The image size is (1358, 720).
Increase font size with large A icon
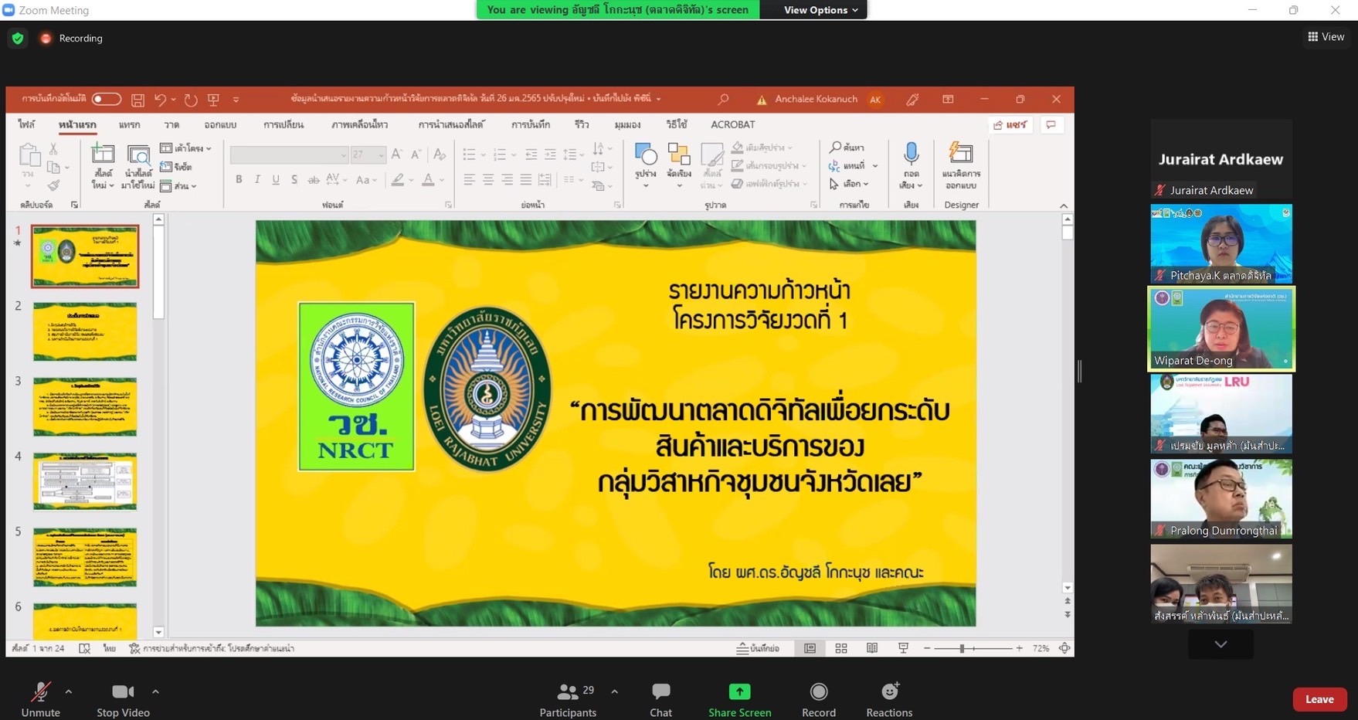pyautogui.click(x=396, y=155)
